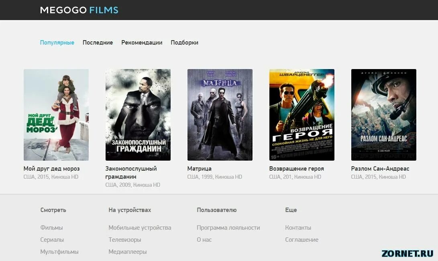Open the Рекомендации section
438x261 pixels.
click(142, 42)
